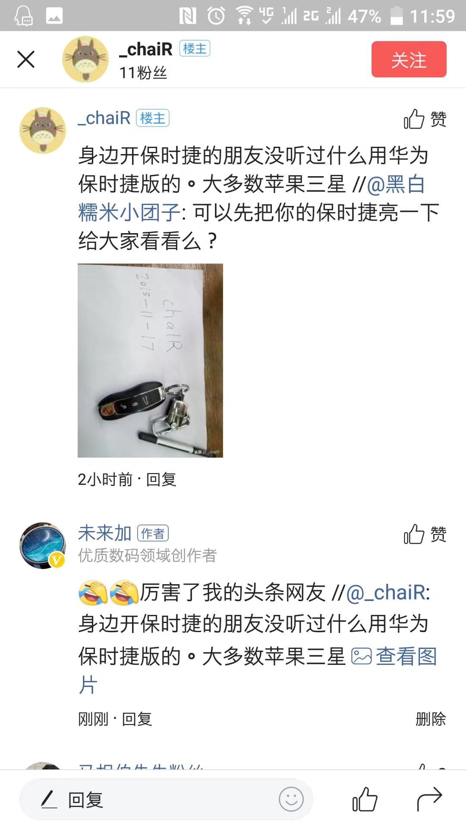Open the emoji smiley picker
The height and width of the screenshot is (829, 466).
(x=291, y=799)
